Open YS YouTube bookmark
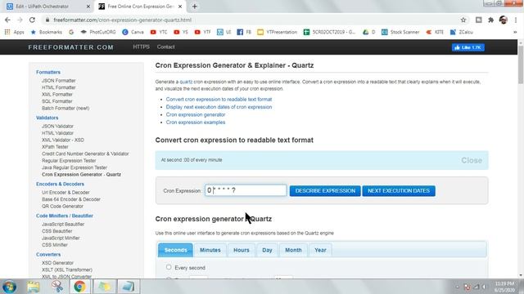The width and height of the screenshot is (524, 294). click(x=181, y=32)
